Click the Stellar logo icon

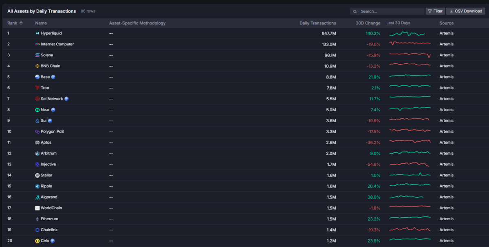point(37,175)
